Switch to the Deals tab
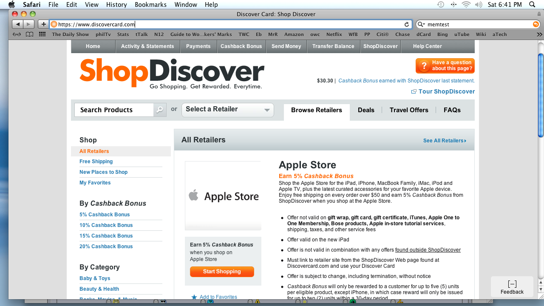 (x=366, y=110)
